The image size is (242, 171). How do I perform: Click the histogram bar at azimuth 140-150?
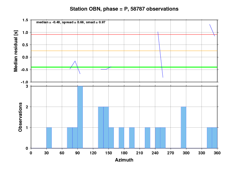pos(106,128)
